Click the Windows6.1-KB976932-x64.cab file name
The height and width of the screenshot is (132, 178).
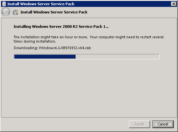point(65,48)
